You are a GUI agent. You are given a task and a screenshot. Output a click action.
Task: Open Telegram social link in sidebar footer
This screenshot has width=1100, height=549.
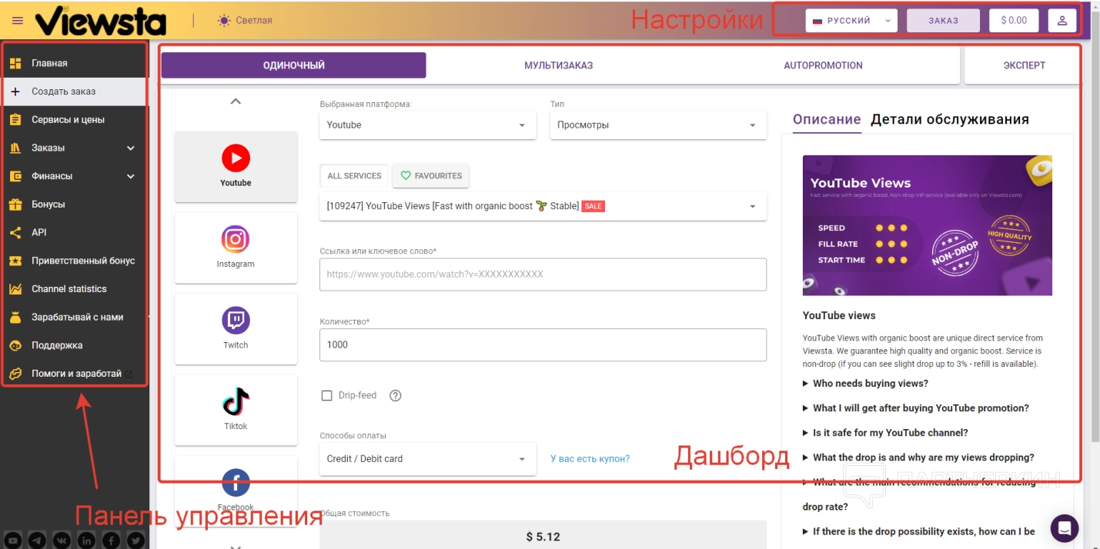pos(37,541)
